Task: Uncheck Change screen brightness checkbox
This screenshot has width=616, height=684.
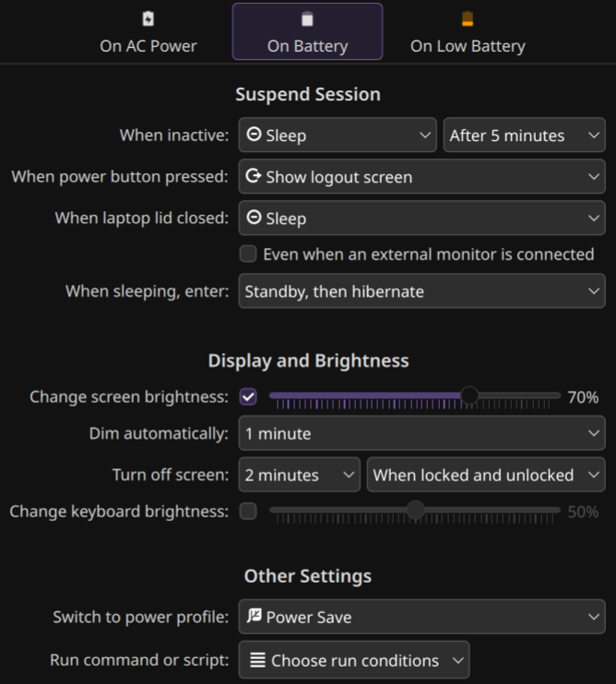Action: (248, 397)
